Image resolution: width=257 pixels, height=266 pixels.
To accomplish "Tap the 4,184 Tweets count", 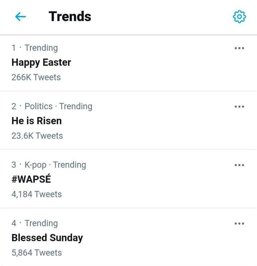I will coord(37,194).
